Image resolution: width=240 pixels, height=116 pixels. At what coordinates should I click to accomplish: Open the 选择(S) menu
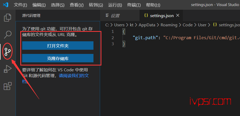click(x=58, y=5)
